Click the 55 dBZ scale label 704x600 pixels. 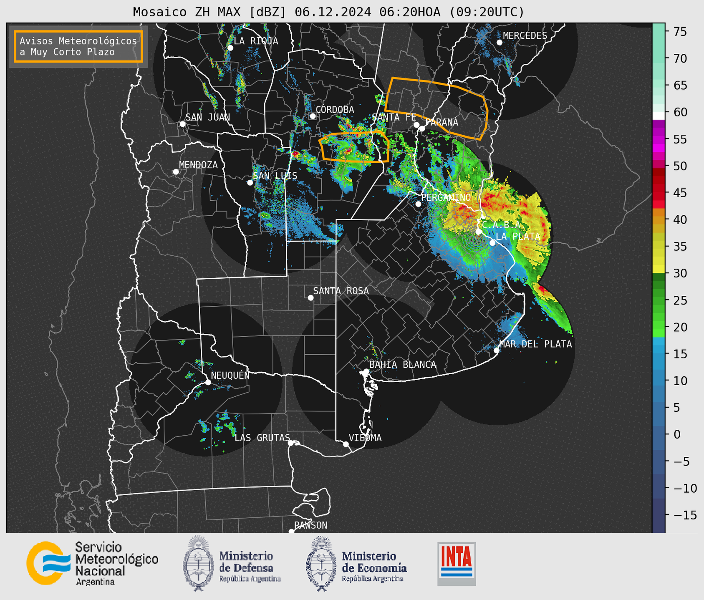click(x=680, y=139)
